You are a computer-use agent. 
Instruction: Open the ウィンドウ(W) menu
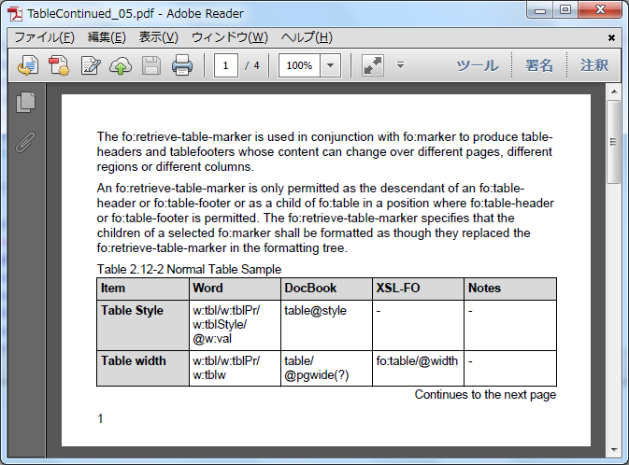pos(230,37)
